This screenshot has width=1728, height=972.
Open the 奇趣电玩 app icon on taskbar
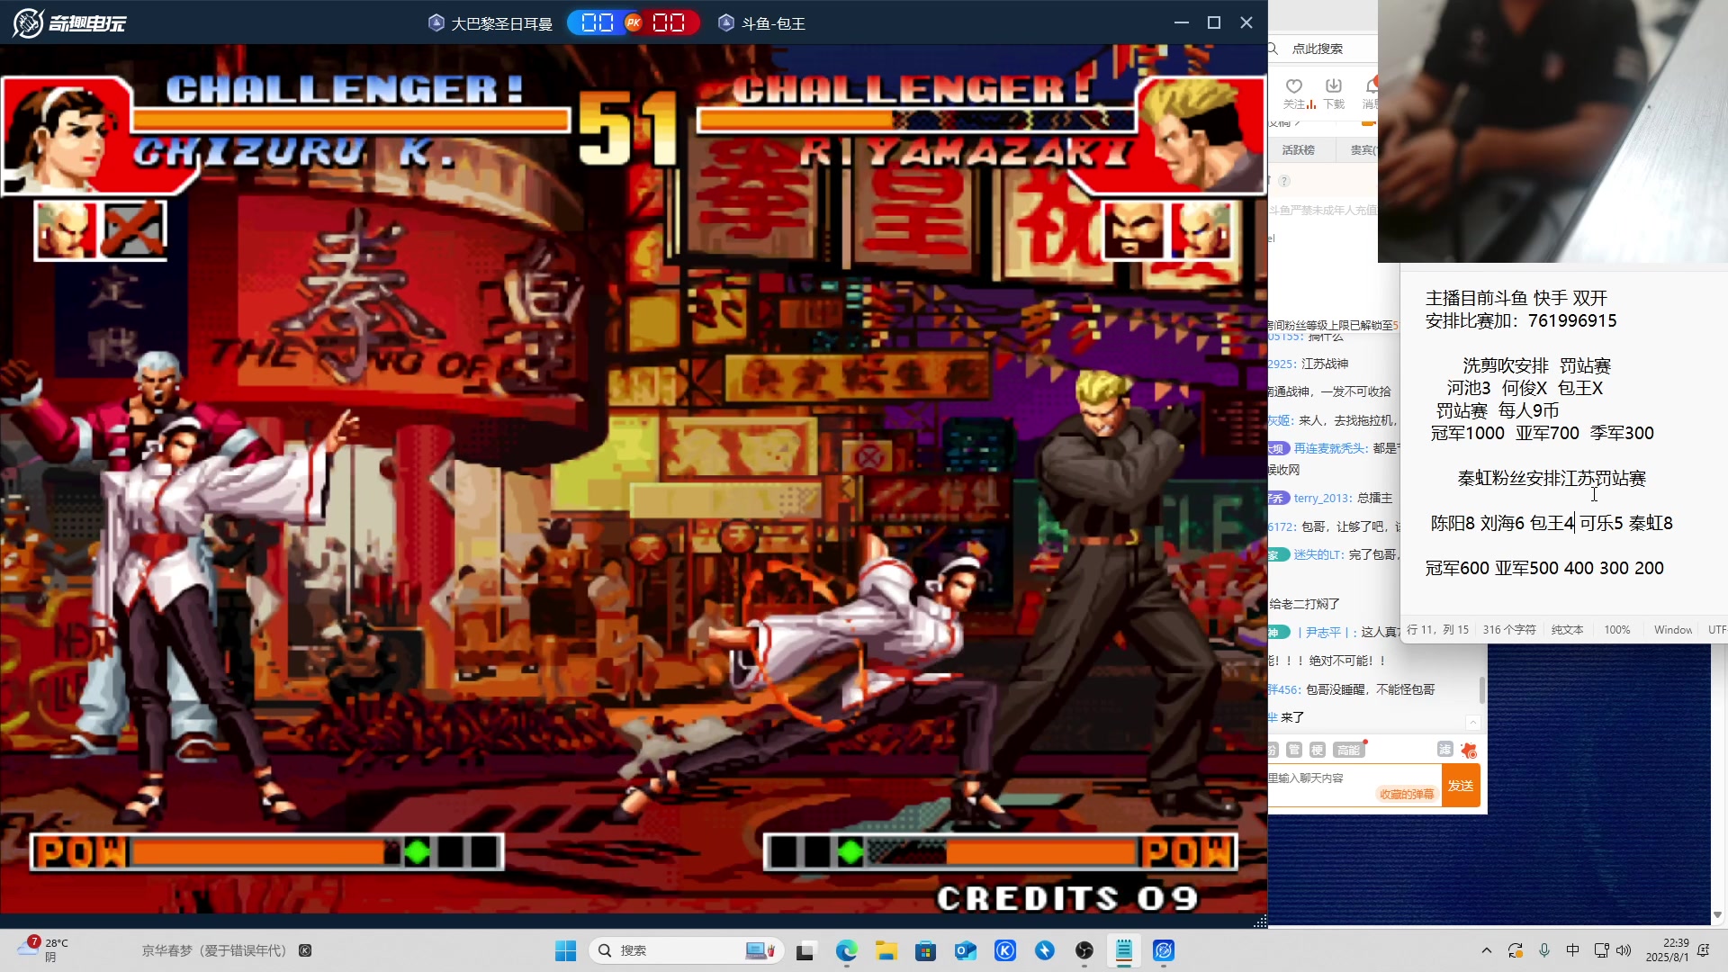pyautogui.click(x=1164, y=950)
